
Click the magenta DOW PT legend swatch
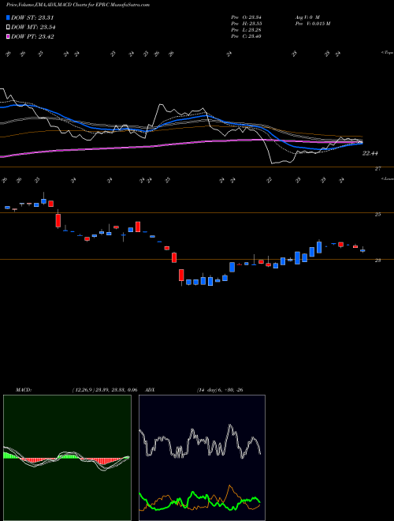(x=8, y=36)
